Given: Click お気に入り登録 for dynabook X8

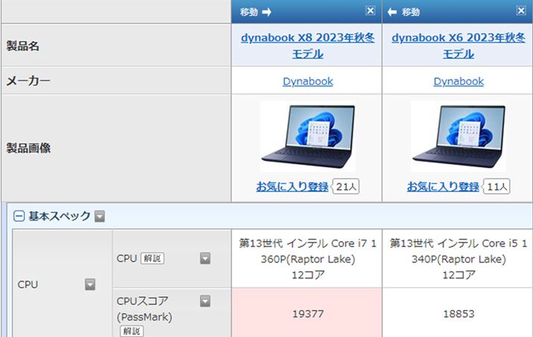Looking at the screenshot, I should pos(291,186).
